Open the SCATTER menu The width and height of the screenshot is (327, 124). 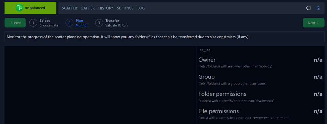pos(69,8)
